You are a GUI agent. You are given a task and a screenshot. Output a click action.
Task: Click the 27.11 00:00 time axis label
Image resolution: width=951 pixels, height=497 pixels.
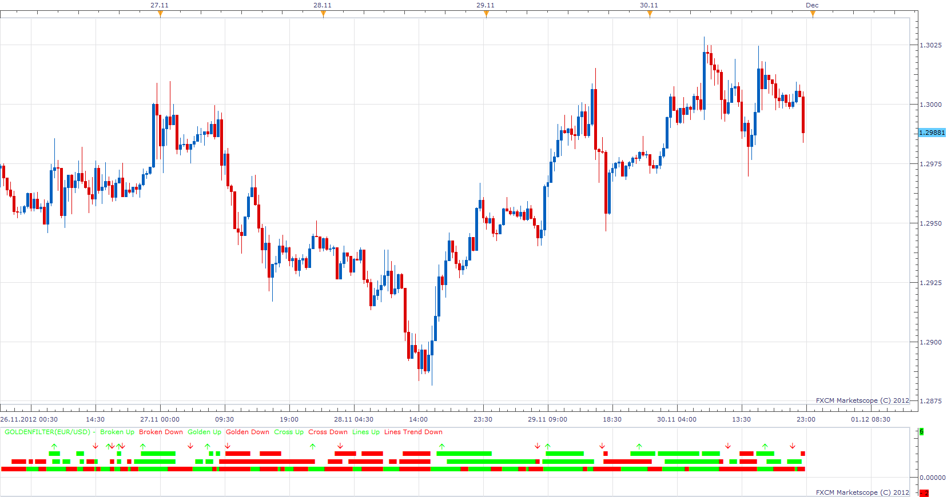coord(160,419)
